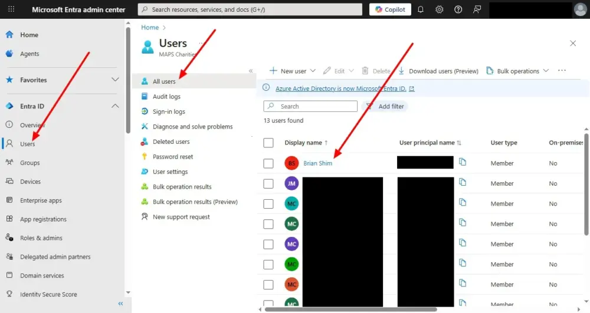Viewport: 590px width, 313px height.
Task: Click the Delete toolbar button
Action: [376, 71]
